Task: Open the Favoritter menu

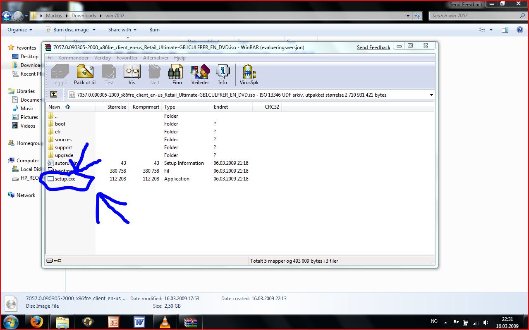Action: pos(127,58)
